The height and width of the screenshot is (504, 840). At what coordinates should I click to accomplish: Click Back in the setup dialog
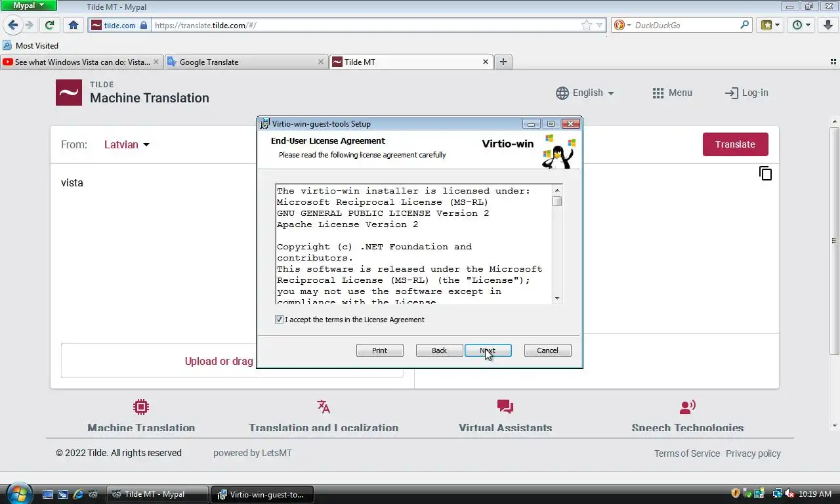(x=440, y=350)
